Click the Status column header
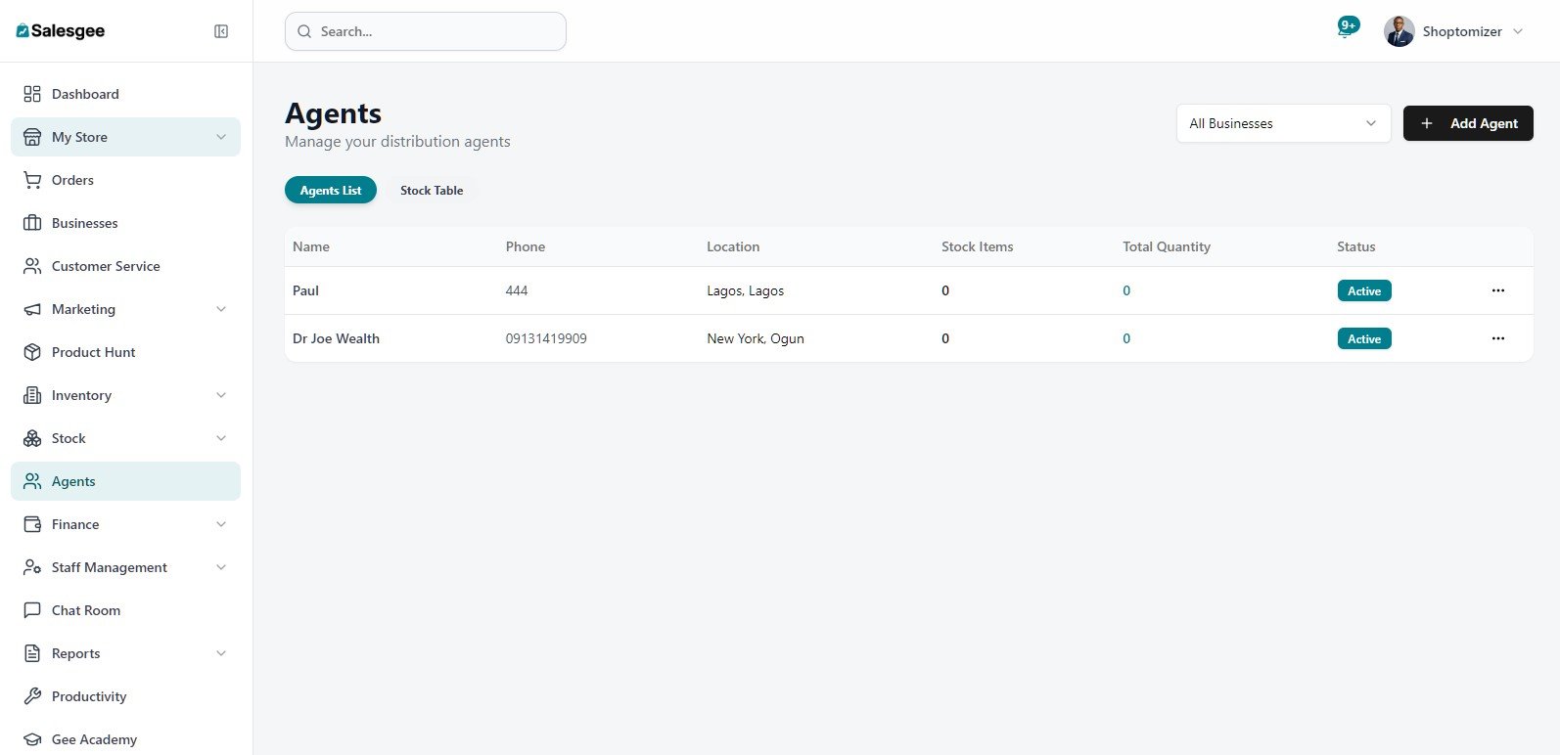1560x755 pixels. (x=1356, y=246)
